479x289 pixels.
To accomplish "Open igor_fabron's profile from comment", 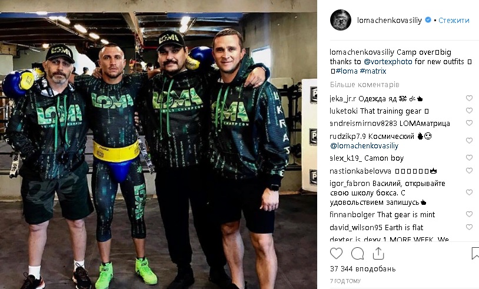I will click(350, 184).
